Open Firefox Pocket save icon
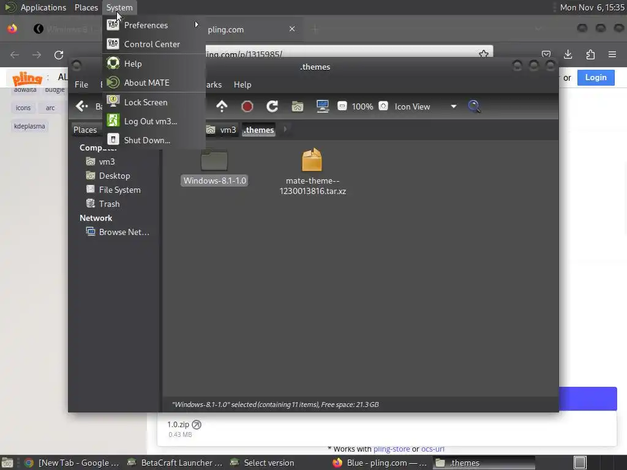The width and height of the screenshot is (627, 470). (546, 54)
